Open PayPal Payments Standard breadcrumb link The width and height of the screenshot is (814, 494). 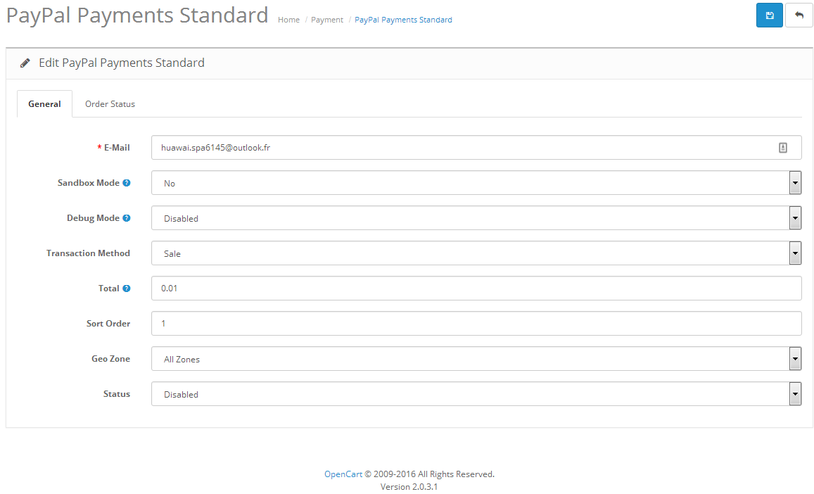pyautogui.click(x=403, y=20)
